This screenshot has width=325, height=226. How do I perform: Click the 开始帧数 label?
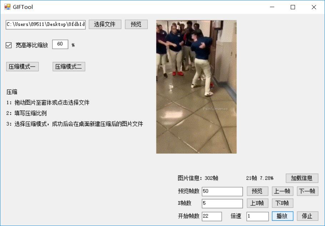coord(189,216)
